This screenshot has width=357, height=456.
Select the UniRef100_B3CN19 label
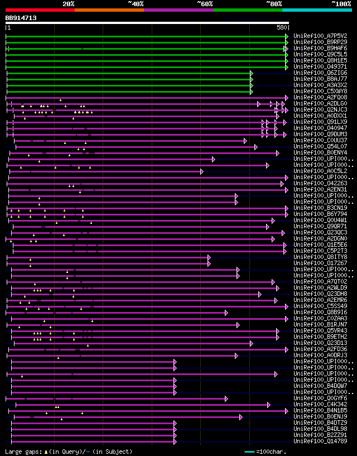click(320, 208)
